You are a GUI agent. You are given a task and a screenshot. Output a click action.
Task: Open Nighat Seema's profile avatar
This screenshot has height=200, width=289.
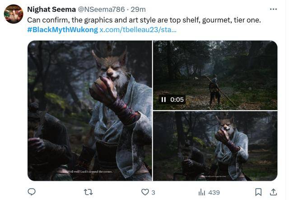(14, 14)
